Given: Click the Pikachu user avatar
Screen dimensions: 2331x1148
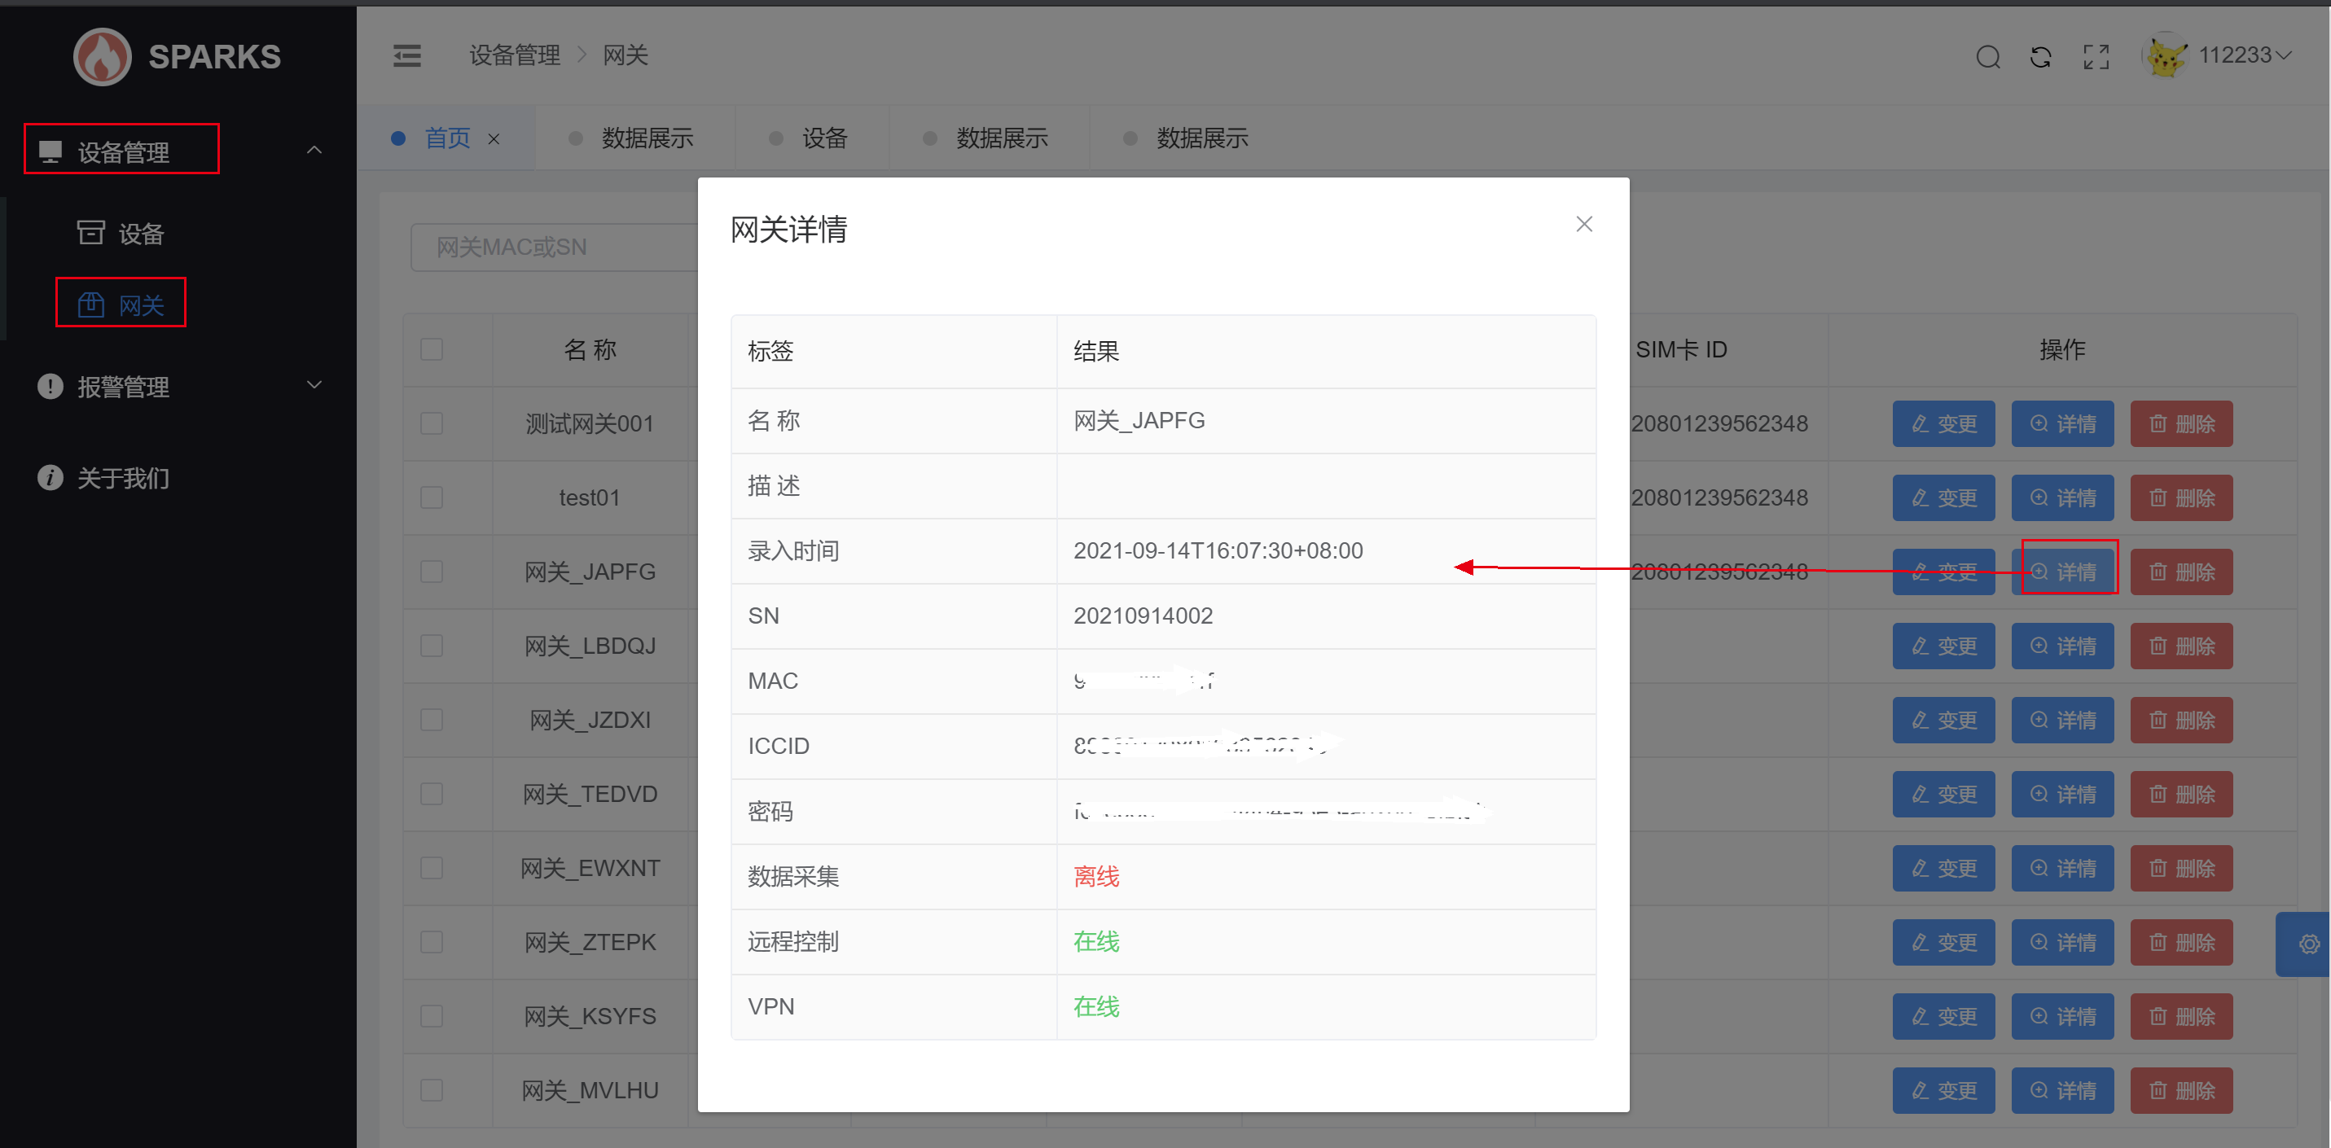Looking at the screenshot, I should (2166, 57).
